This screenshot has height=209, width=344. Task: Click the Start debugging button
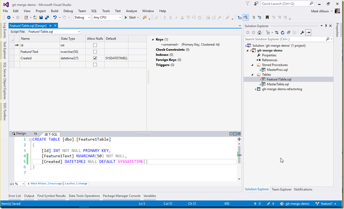point(130,17)
